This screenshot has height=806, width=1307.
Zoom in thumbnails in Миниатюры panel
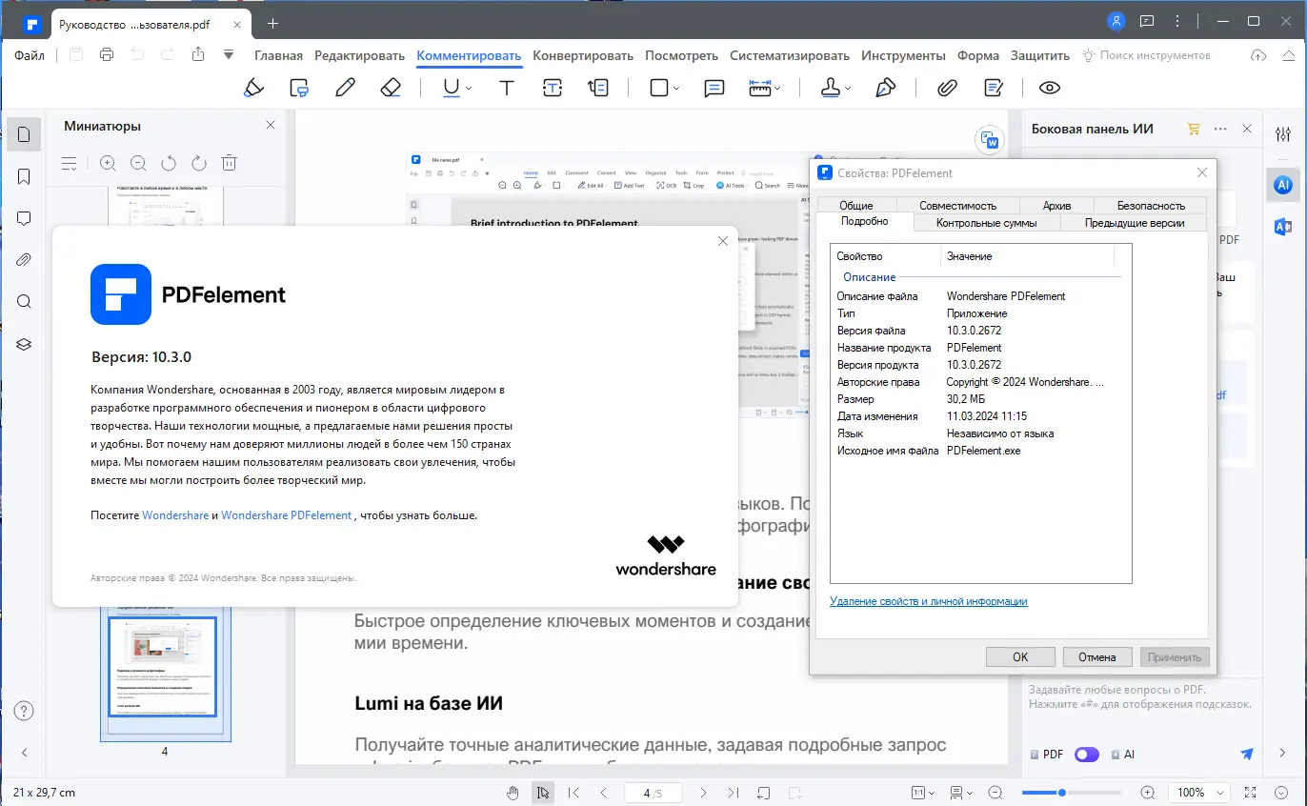pyautogui.click(x=108, y=163)
